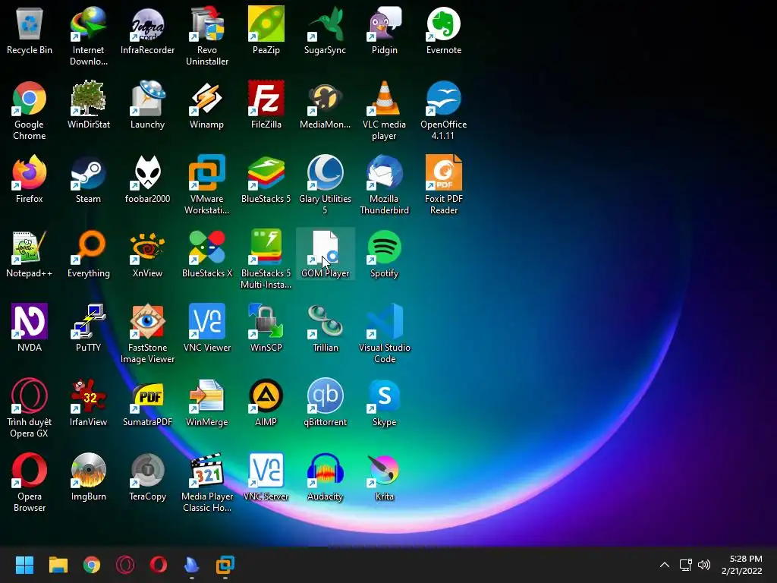Click the FileZilla desktop icon
This screenshot has width=777, height=583.
coord(266,98)
